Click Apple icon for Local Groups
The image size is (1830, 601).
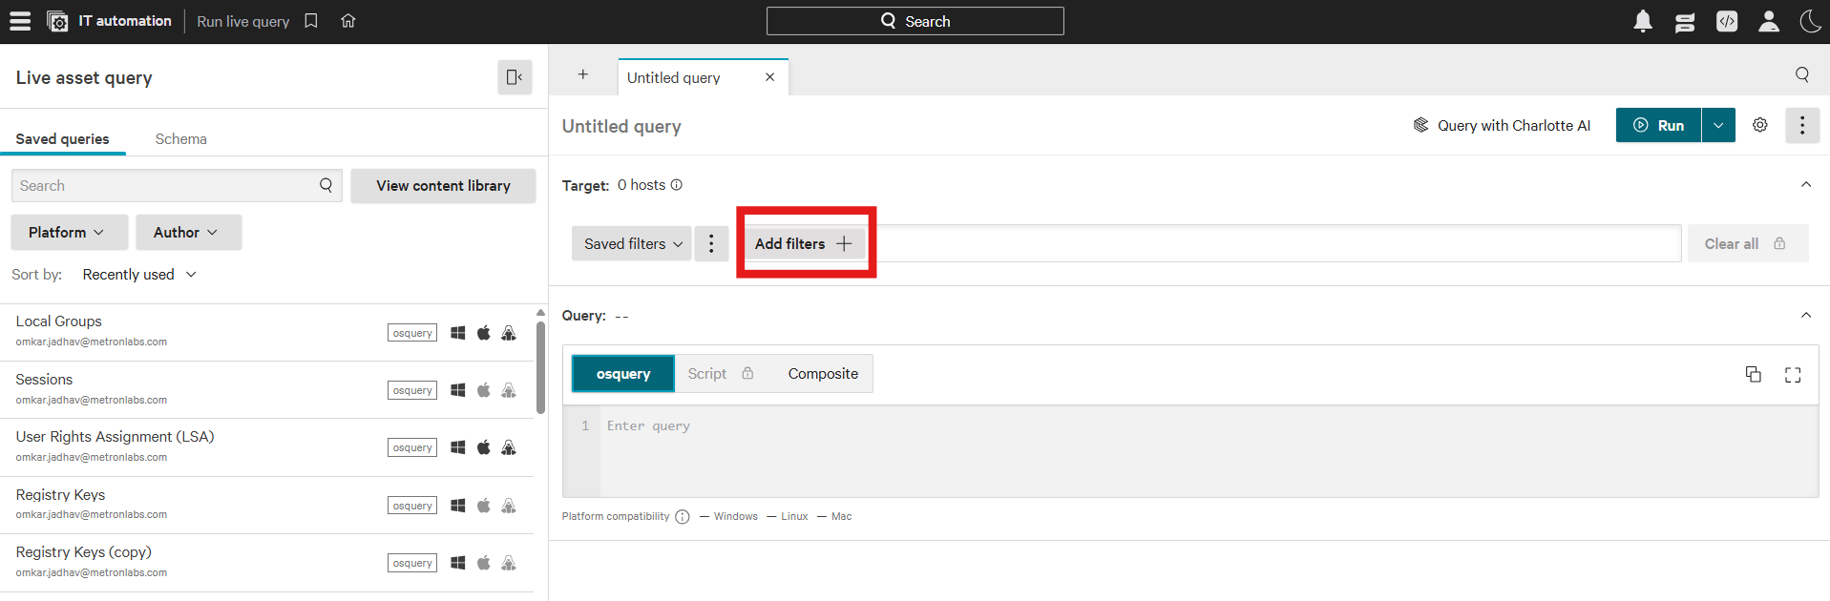point(484,333)
